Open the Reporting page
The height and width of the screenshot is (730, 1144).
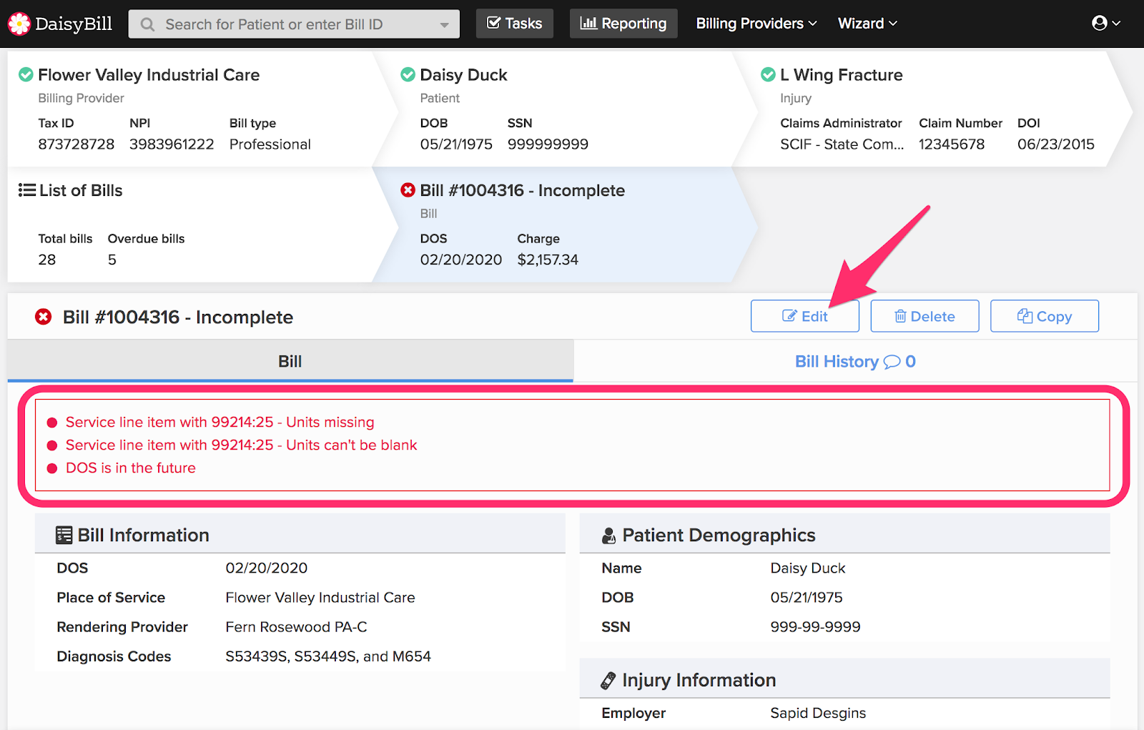pyautogui.click(x=623, y=24)
